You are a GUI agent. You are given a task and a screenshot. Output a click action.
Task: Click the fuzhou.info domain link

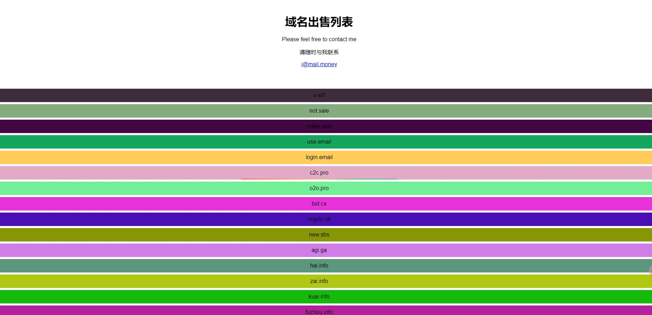(319, 312)
